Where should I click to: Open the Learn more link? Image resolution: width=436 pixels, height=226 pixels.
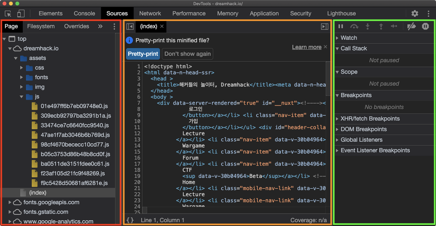pos(307,47)
